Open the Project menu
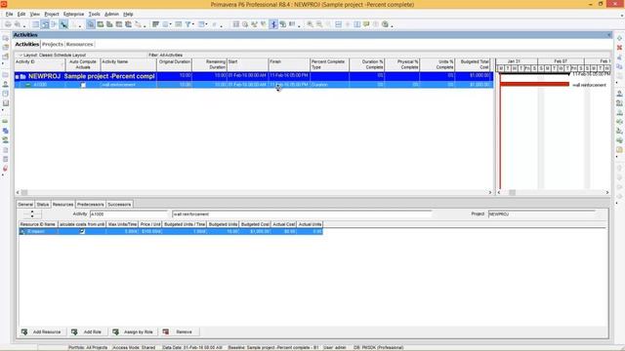This screenshot has height=351, width=625. point(52,14)
